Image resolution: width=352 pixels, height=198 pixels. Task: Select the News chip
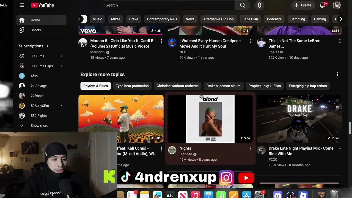pos(190,19)
